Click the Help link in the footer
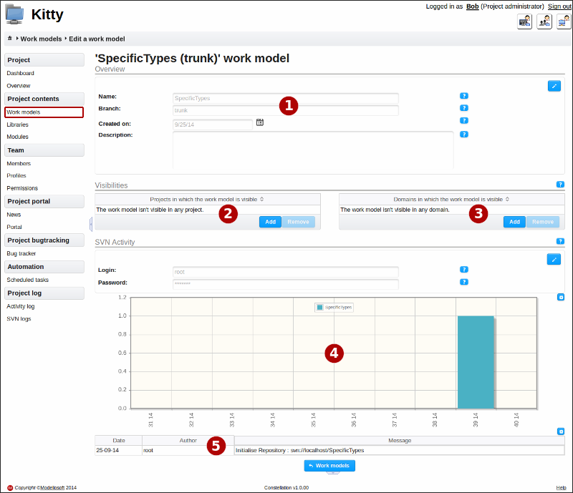This screenshot has height=493, width=573. pos(562,487)
